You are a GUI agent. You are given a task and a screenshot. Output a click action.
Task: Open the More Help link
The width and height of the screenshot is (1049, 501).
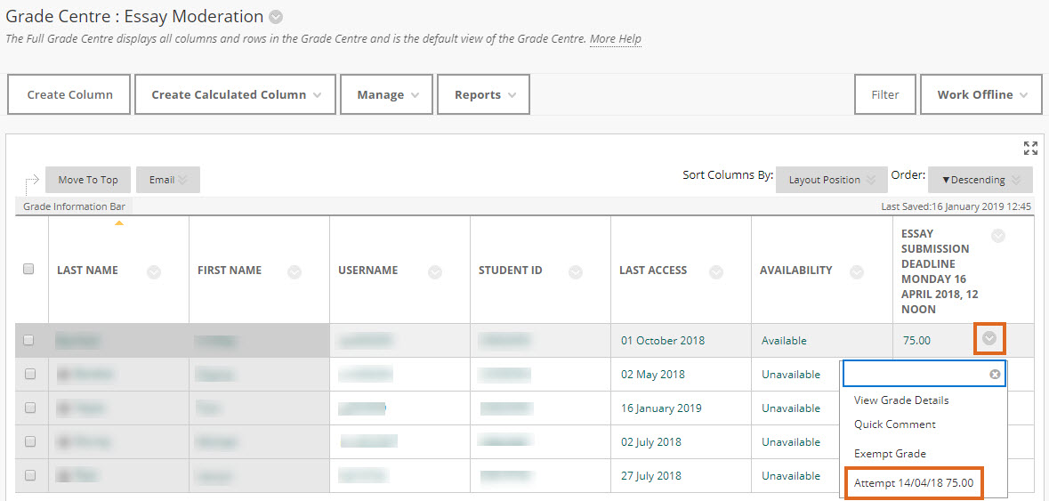click(x=616, y=39)
